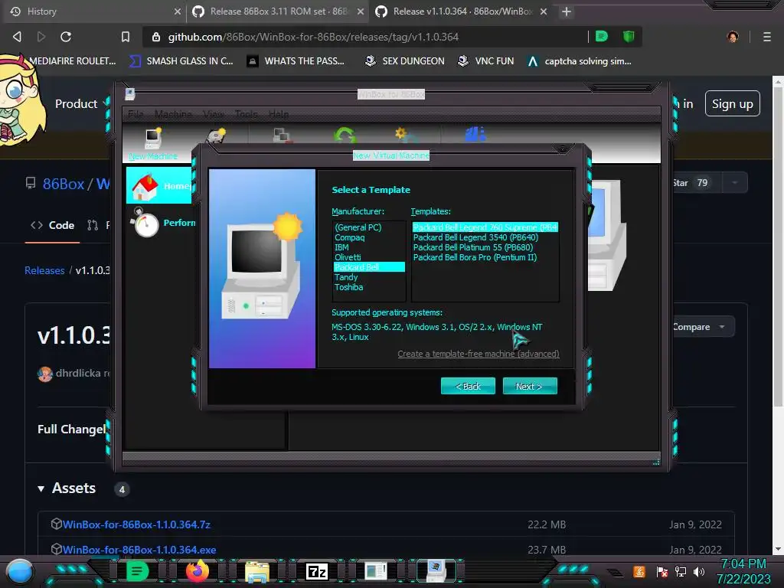Image resolution: width=784 pixels, height=588 pixels.
Task: Open the Tools menu in WinBox
Action: [246, 114]
